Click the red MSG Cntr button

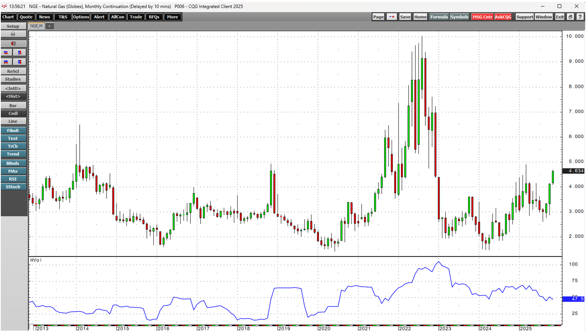click(x=482, y=17)
